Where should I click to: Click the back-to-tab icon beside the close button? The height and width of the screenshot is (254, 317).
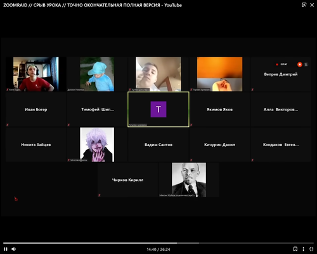click(304, 5)
